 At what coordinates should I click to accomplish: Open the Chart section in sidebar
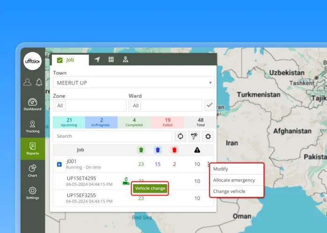click(33, 171)
